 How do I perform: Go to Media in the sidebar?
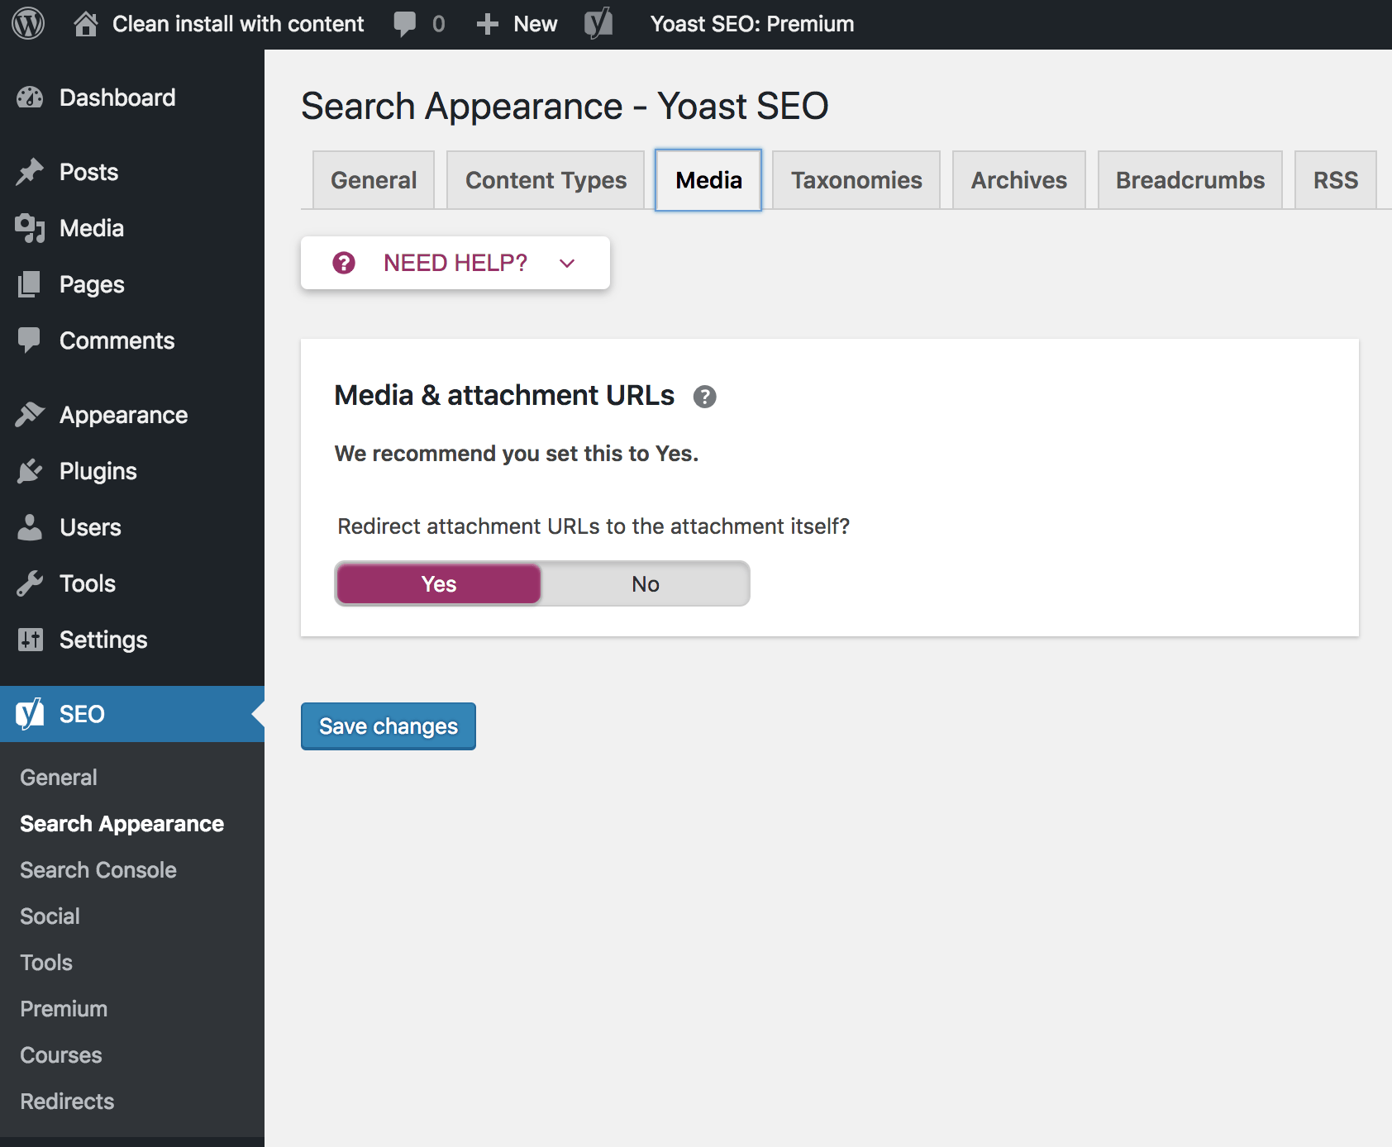(132, 228)
